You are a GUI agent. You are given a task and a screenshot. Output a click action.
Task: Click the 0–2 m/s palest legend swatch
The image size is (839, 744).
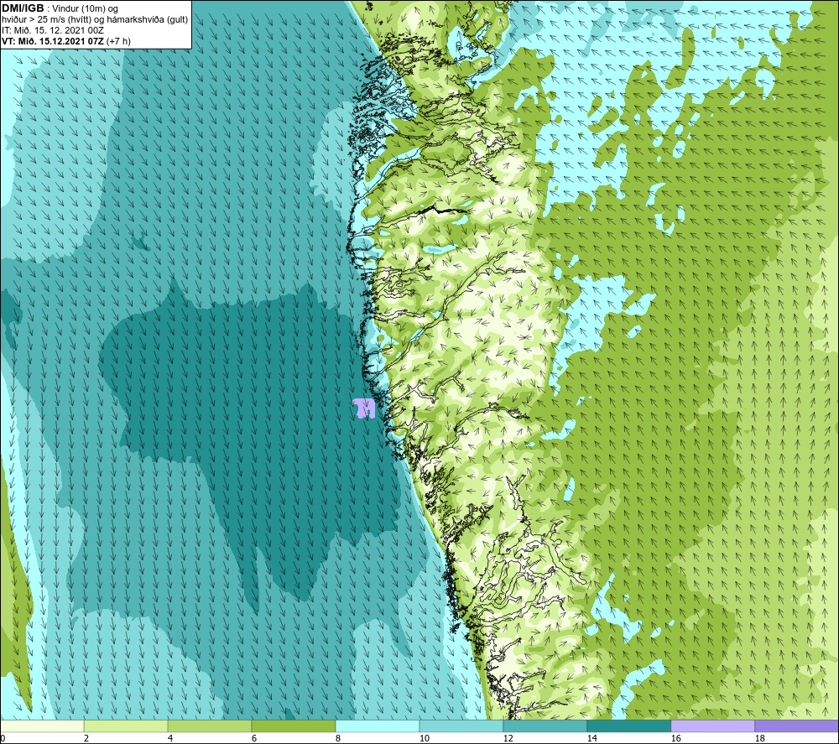42,726
